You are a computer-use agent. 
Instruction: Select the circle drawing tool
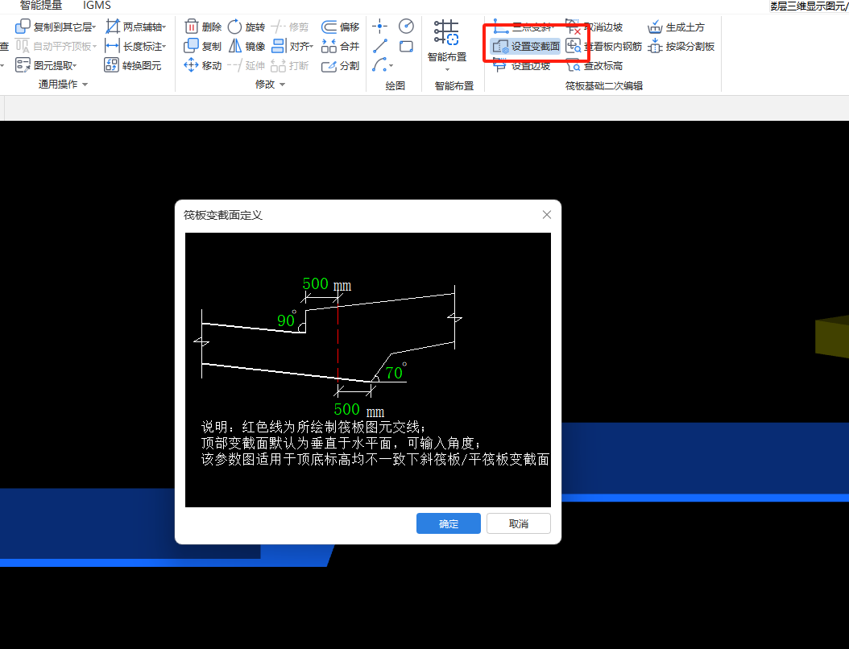pyautogui.click(x=406, y=26)
